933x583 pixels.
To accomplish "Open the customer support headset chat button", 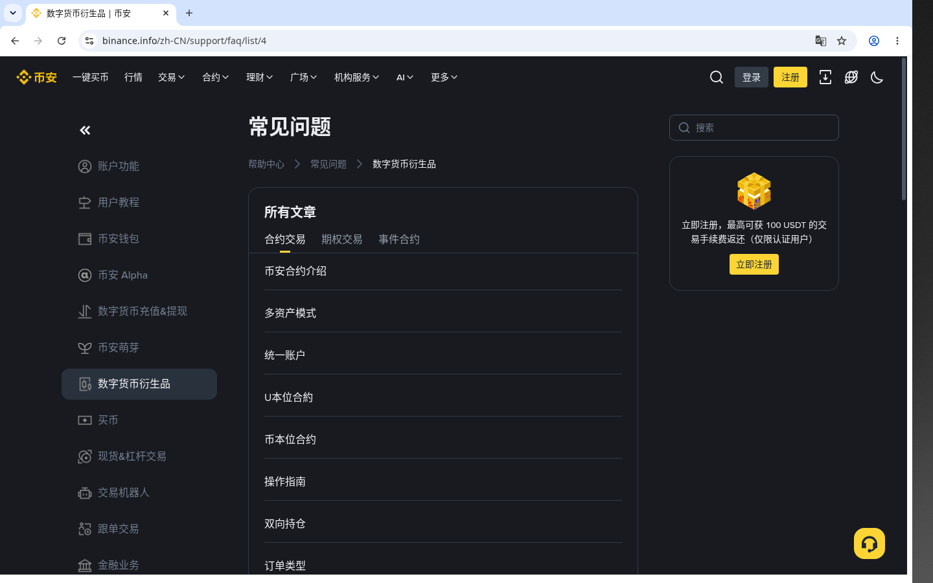I will [870, 543].
